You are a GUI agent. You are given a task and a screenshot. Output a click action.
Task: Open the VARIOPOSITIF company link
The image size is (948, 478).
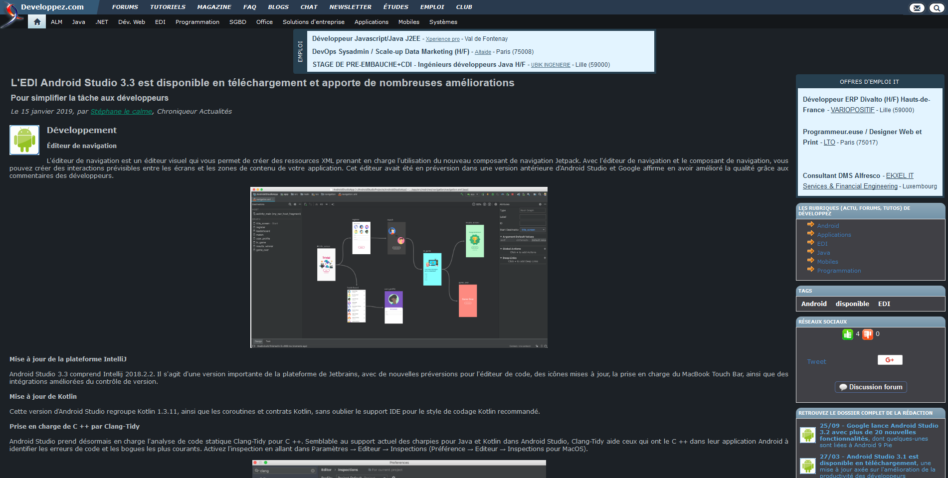point(852,110)
